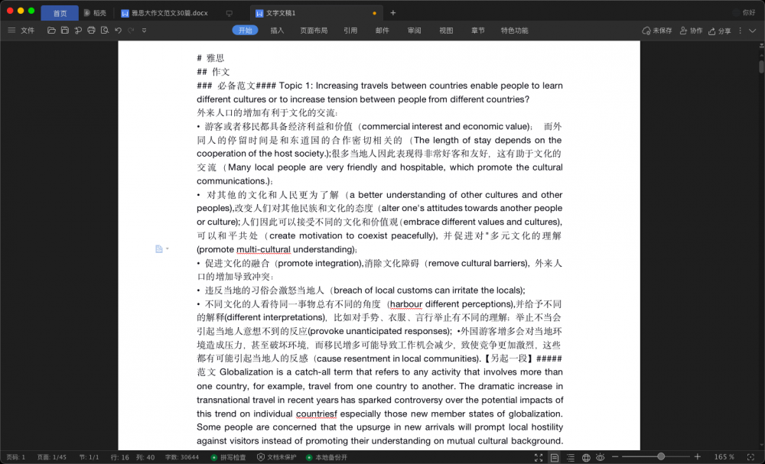Switch to the 首页 home tab
765x464 pixels.
tap(60, 13)
